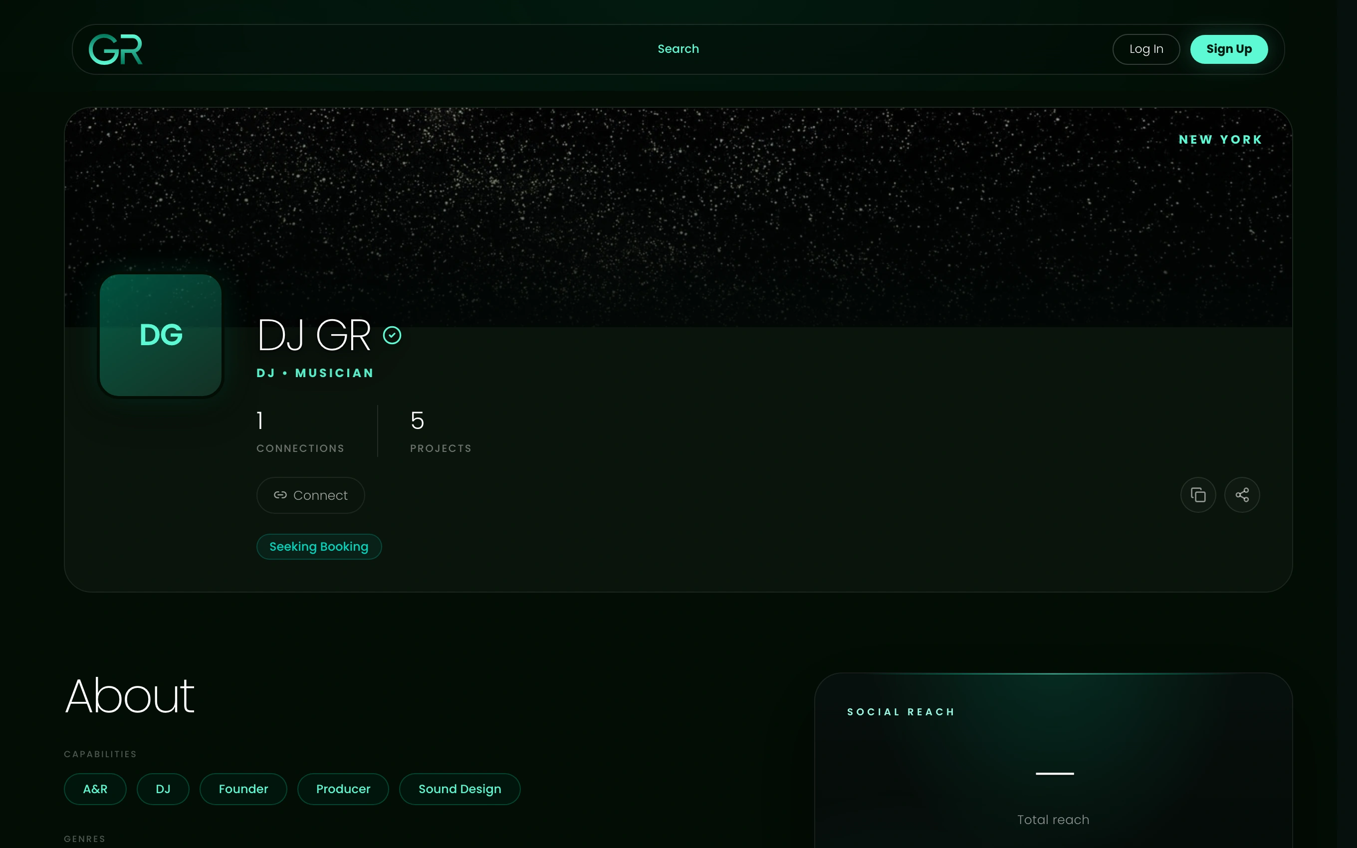
Task: Click the GR logo in the header
Action: point(116,49)
